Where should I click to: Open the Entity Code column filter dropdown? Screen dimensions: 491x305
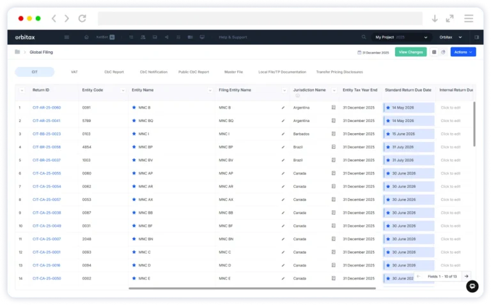click(123, 90)
